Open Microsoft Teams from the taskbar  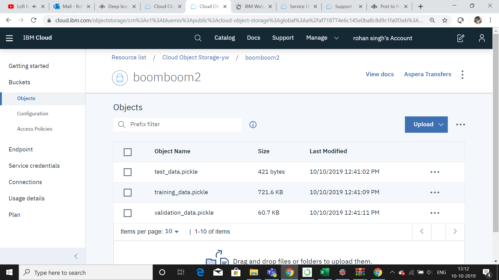(272, 272)
